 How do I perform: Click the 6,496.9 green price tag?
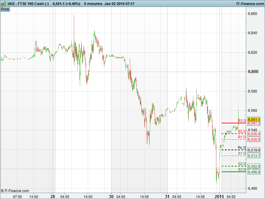coord(254,172)
